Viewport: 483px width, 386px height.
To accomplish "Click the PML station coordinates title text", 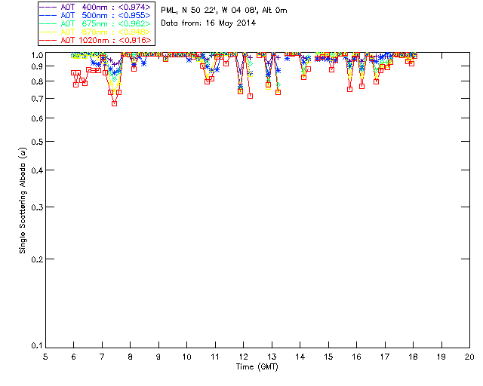I will point(224,11).
